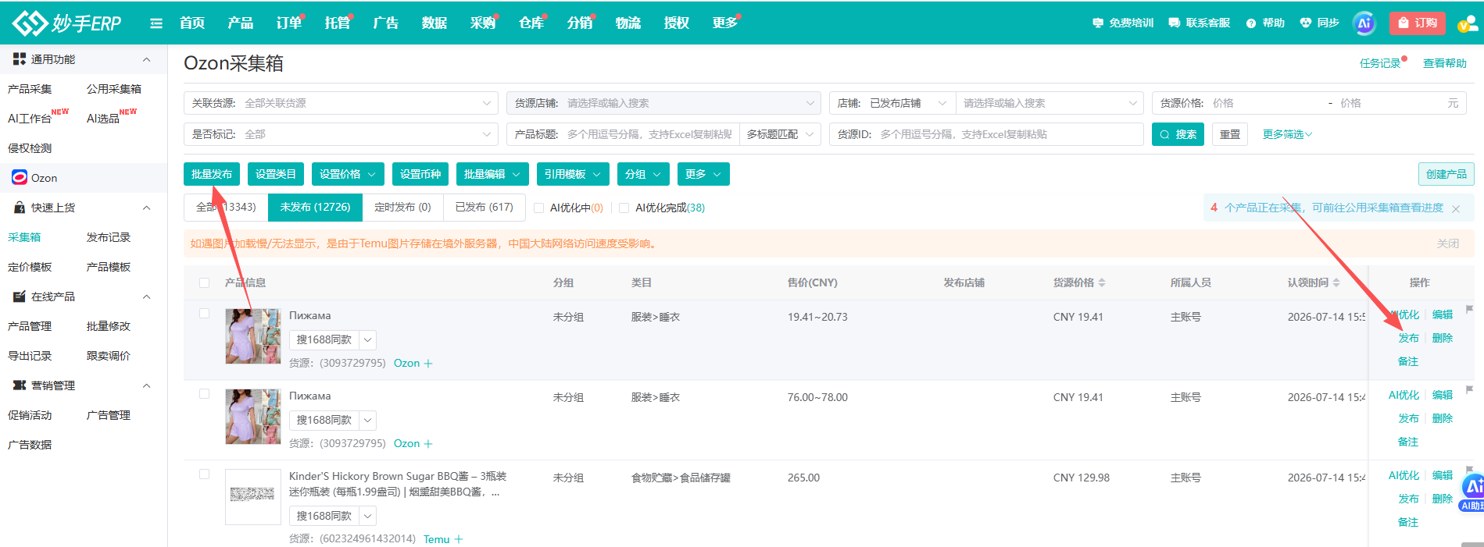Check the Kinder'S BBQ product checkbox
1484x547 pixels.
204,474
